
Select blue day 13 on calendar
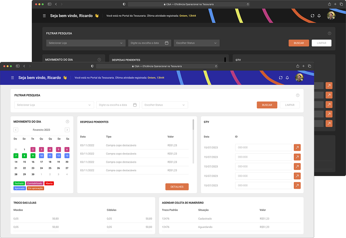pyautogui.click(x=67, y=156)
